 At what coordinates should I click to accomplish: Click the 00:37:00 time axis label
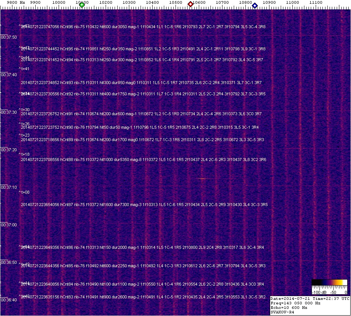pos(9,225)
